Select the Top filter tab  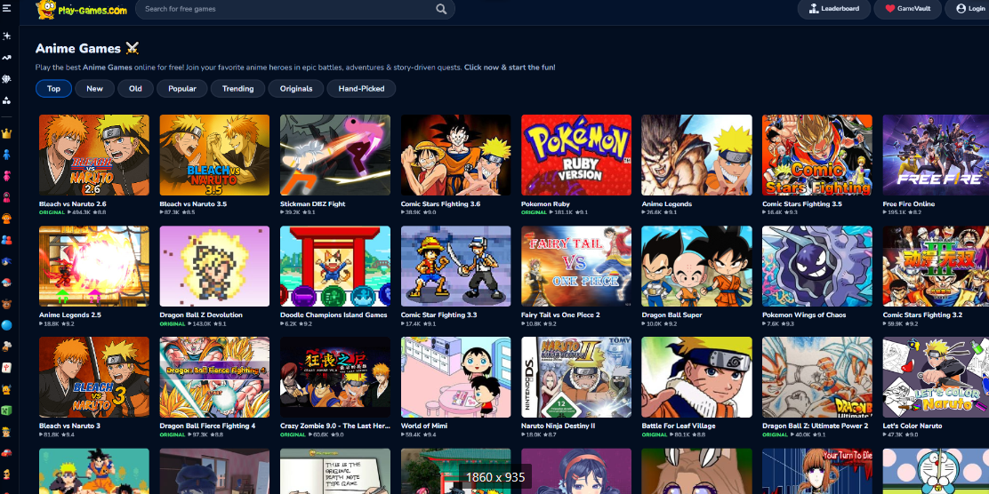click(53, 89)
